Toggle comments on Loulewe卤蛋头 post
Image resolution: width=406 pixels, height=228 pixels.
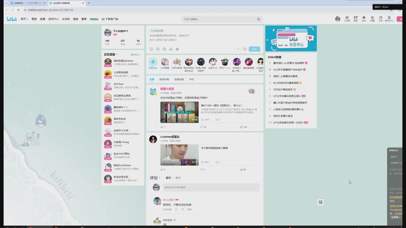tap(202, 170)
